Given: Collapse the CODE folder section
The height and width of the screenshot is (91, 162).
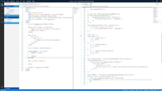Looking at the screenshot, I should tap(12, 17).
